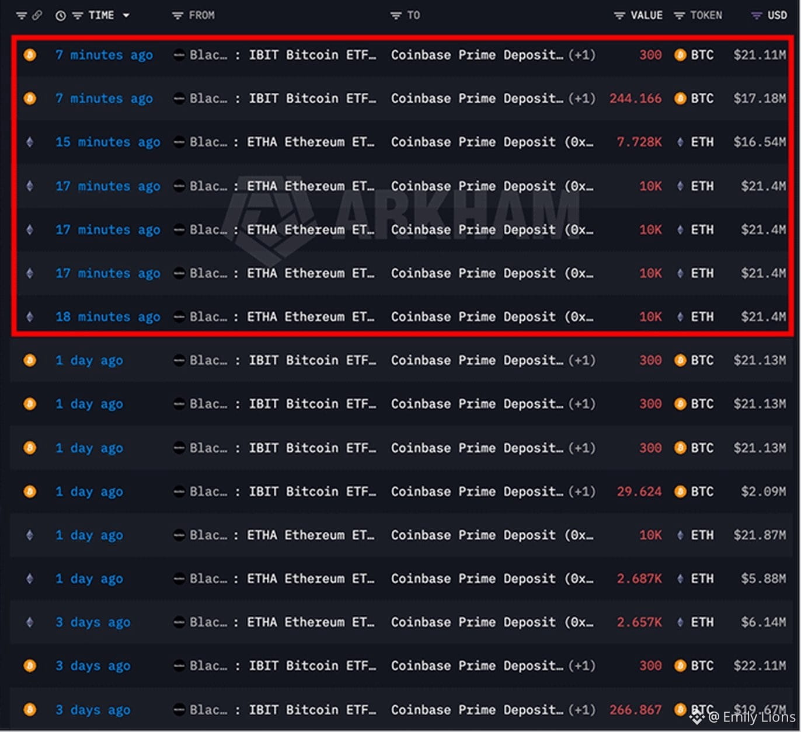This screenshot has height=732, width=801.
Task: Open Coinbase Prime Deposit in the $21.11M row
Action: [x=477, y=55]
